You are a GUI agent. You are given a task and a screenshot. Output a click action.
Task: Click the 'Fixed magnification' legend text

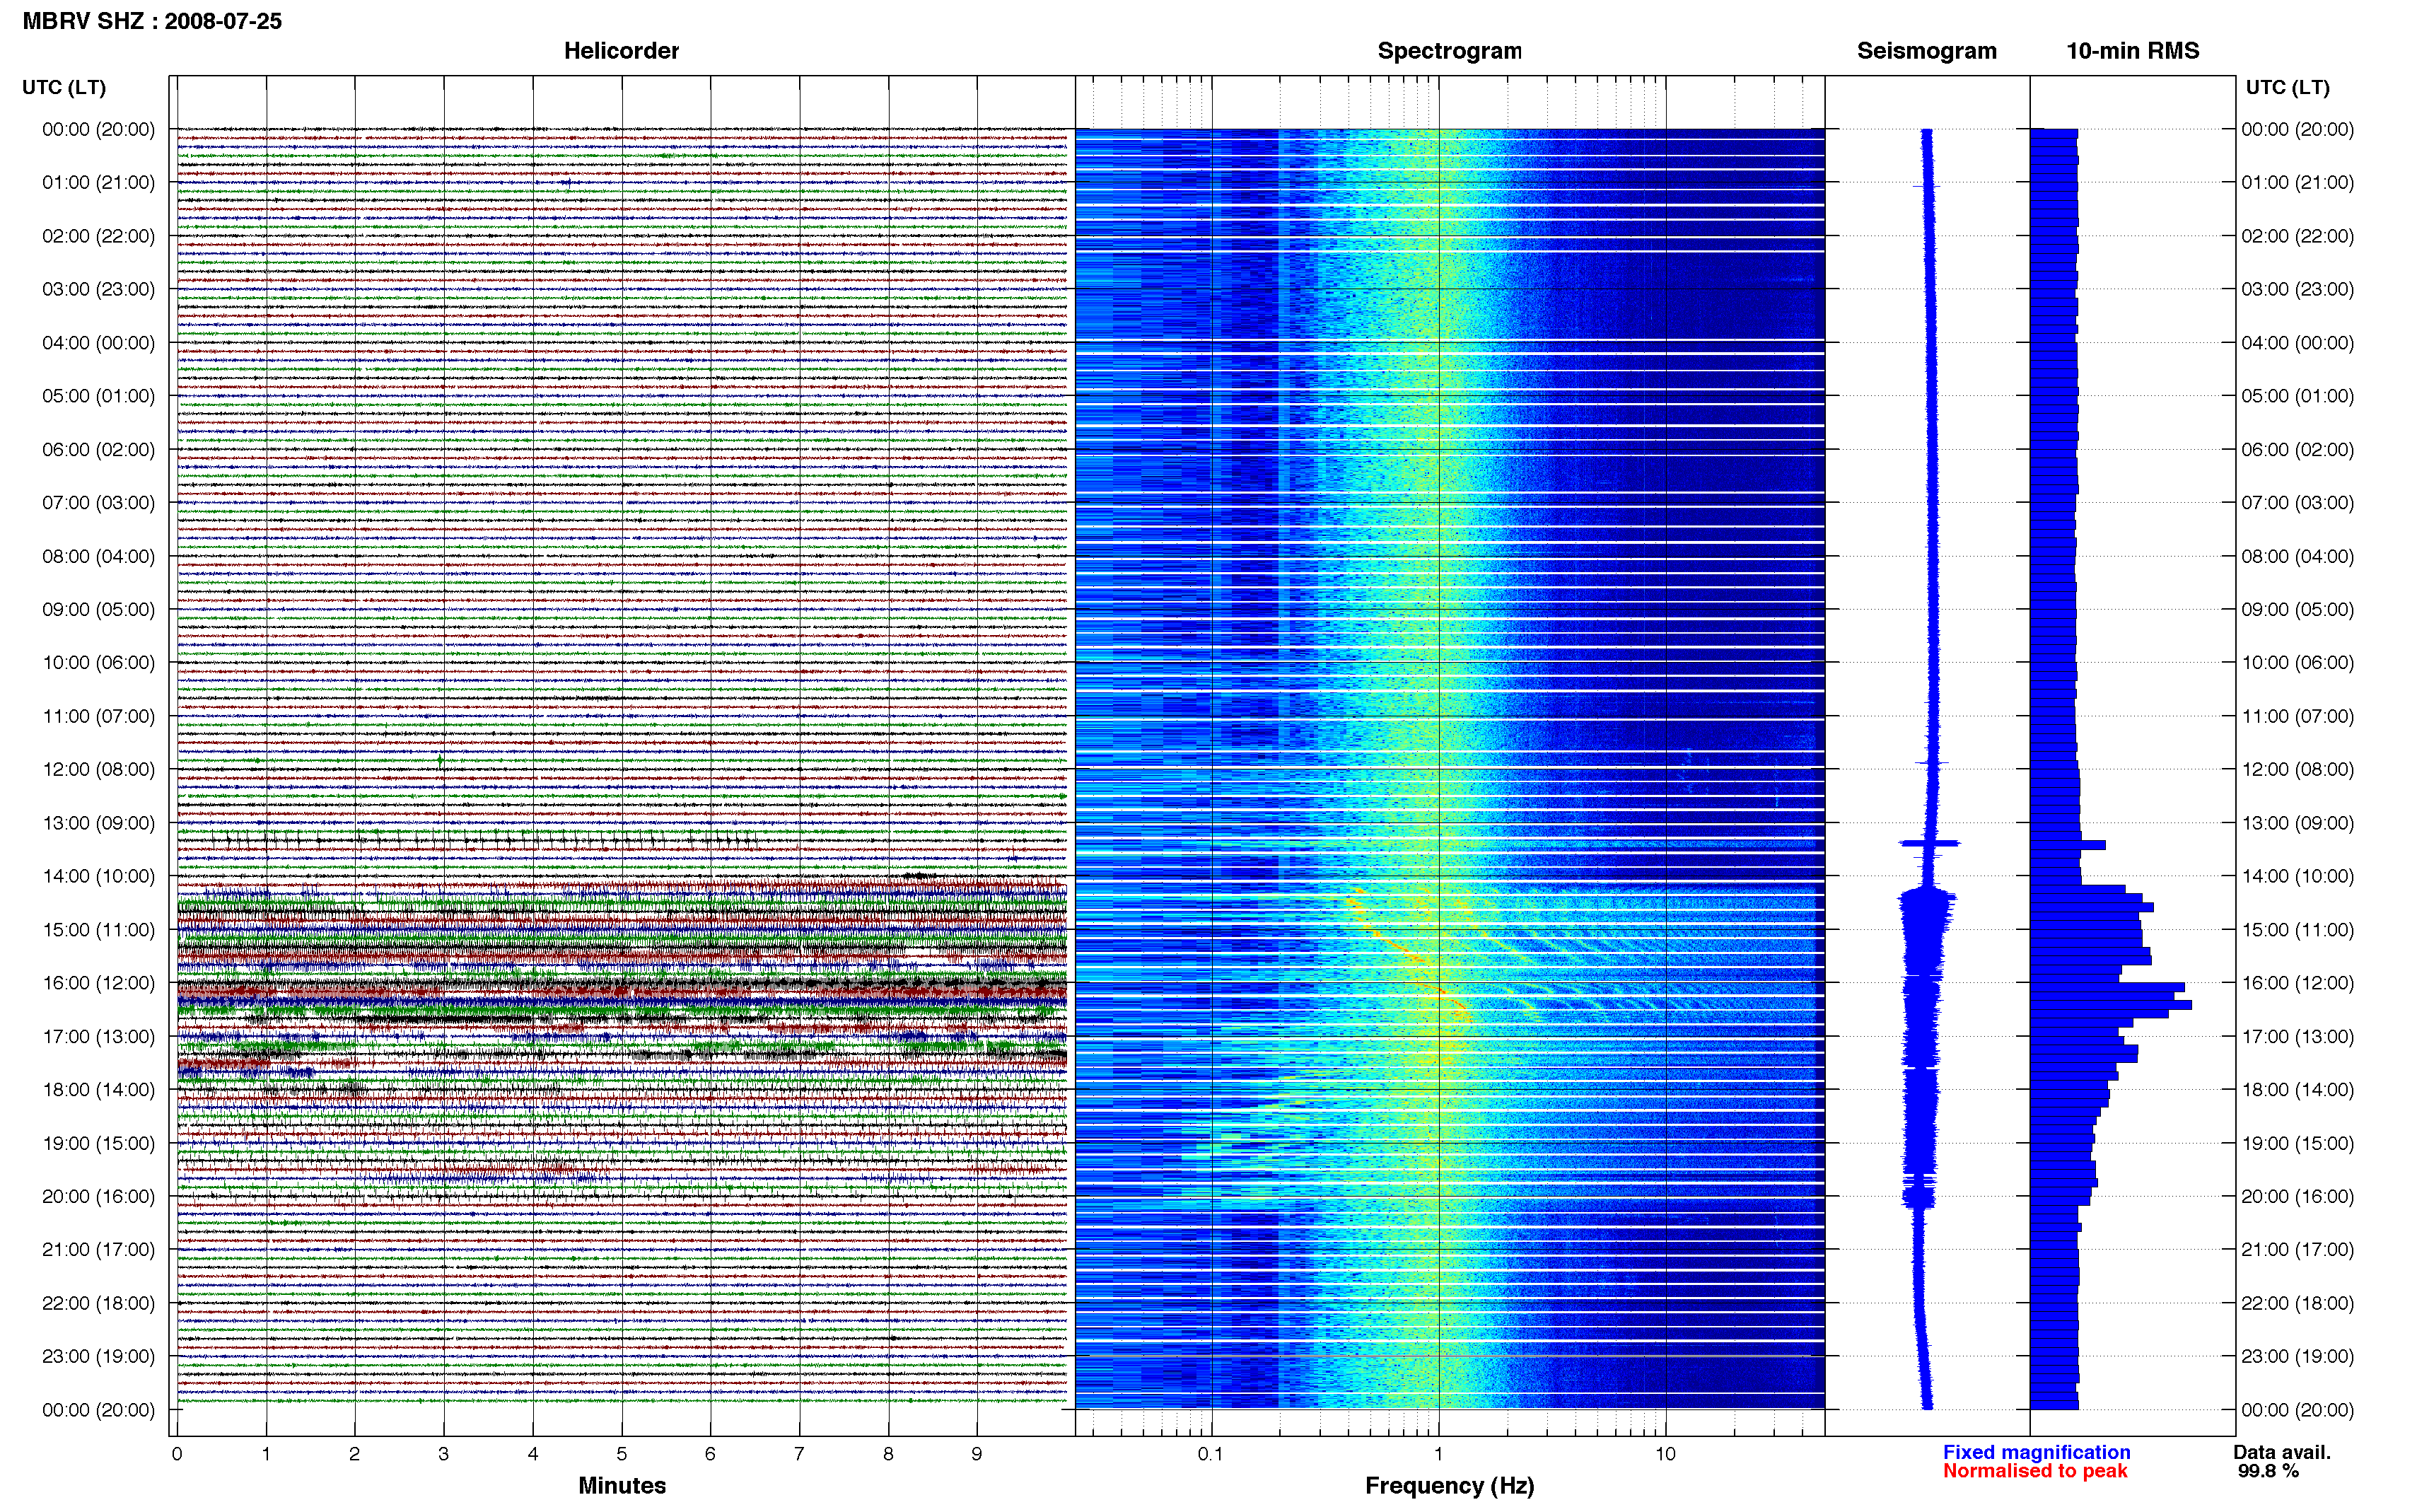click(2036, 1452)
